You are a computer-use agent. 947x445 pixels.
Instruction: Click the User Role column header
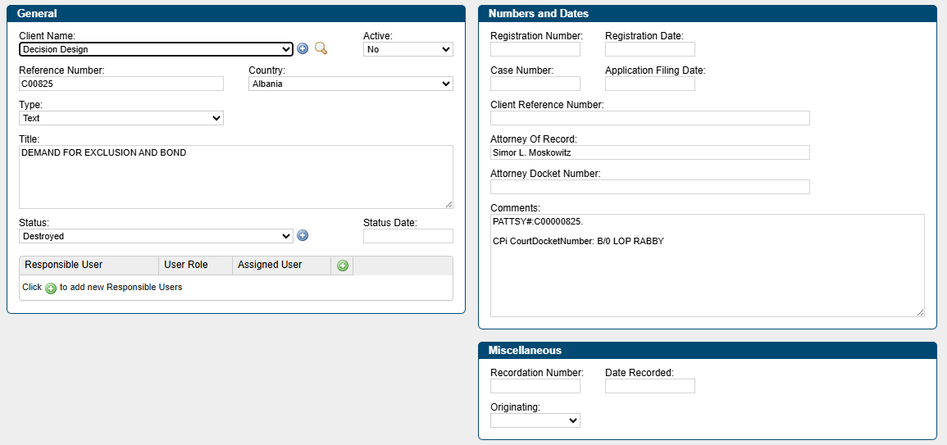(x=195, y=265)
